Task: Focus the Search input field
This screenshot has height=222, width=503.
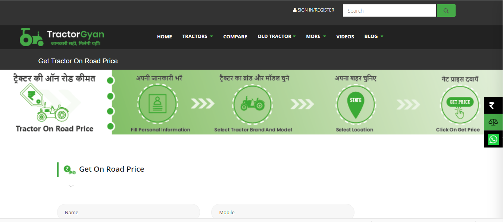Action: pos(390,10)
